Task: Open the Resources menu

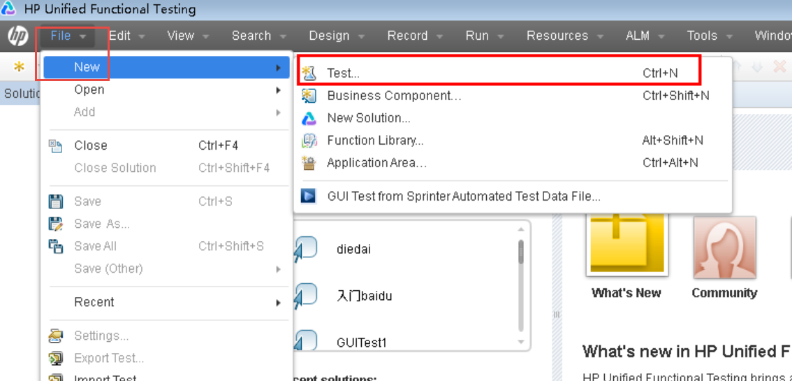Action: [x=564, y=36]
